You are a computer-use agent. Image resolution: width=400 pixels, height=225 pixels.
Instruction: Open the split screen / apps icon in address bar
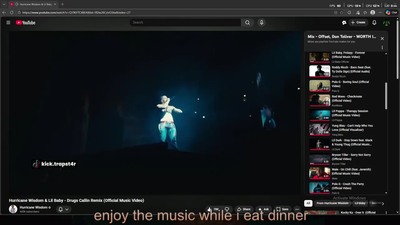pos(336,12)
